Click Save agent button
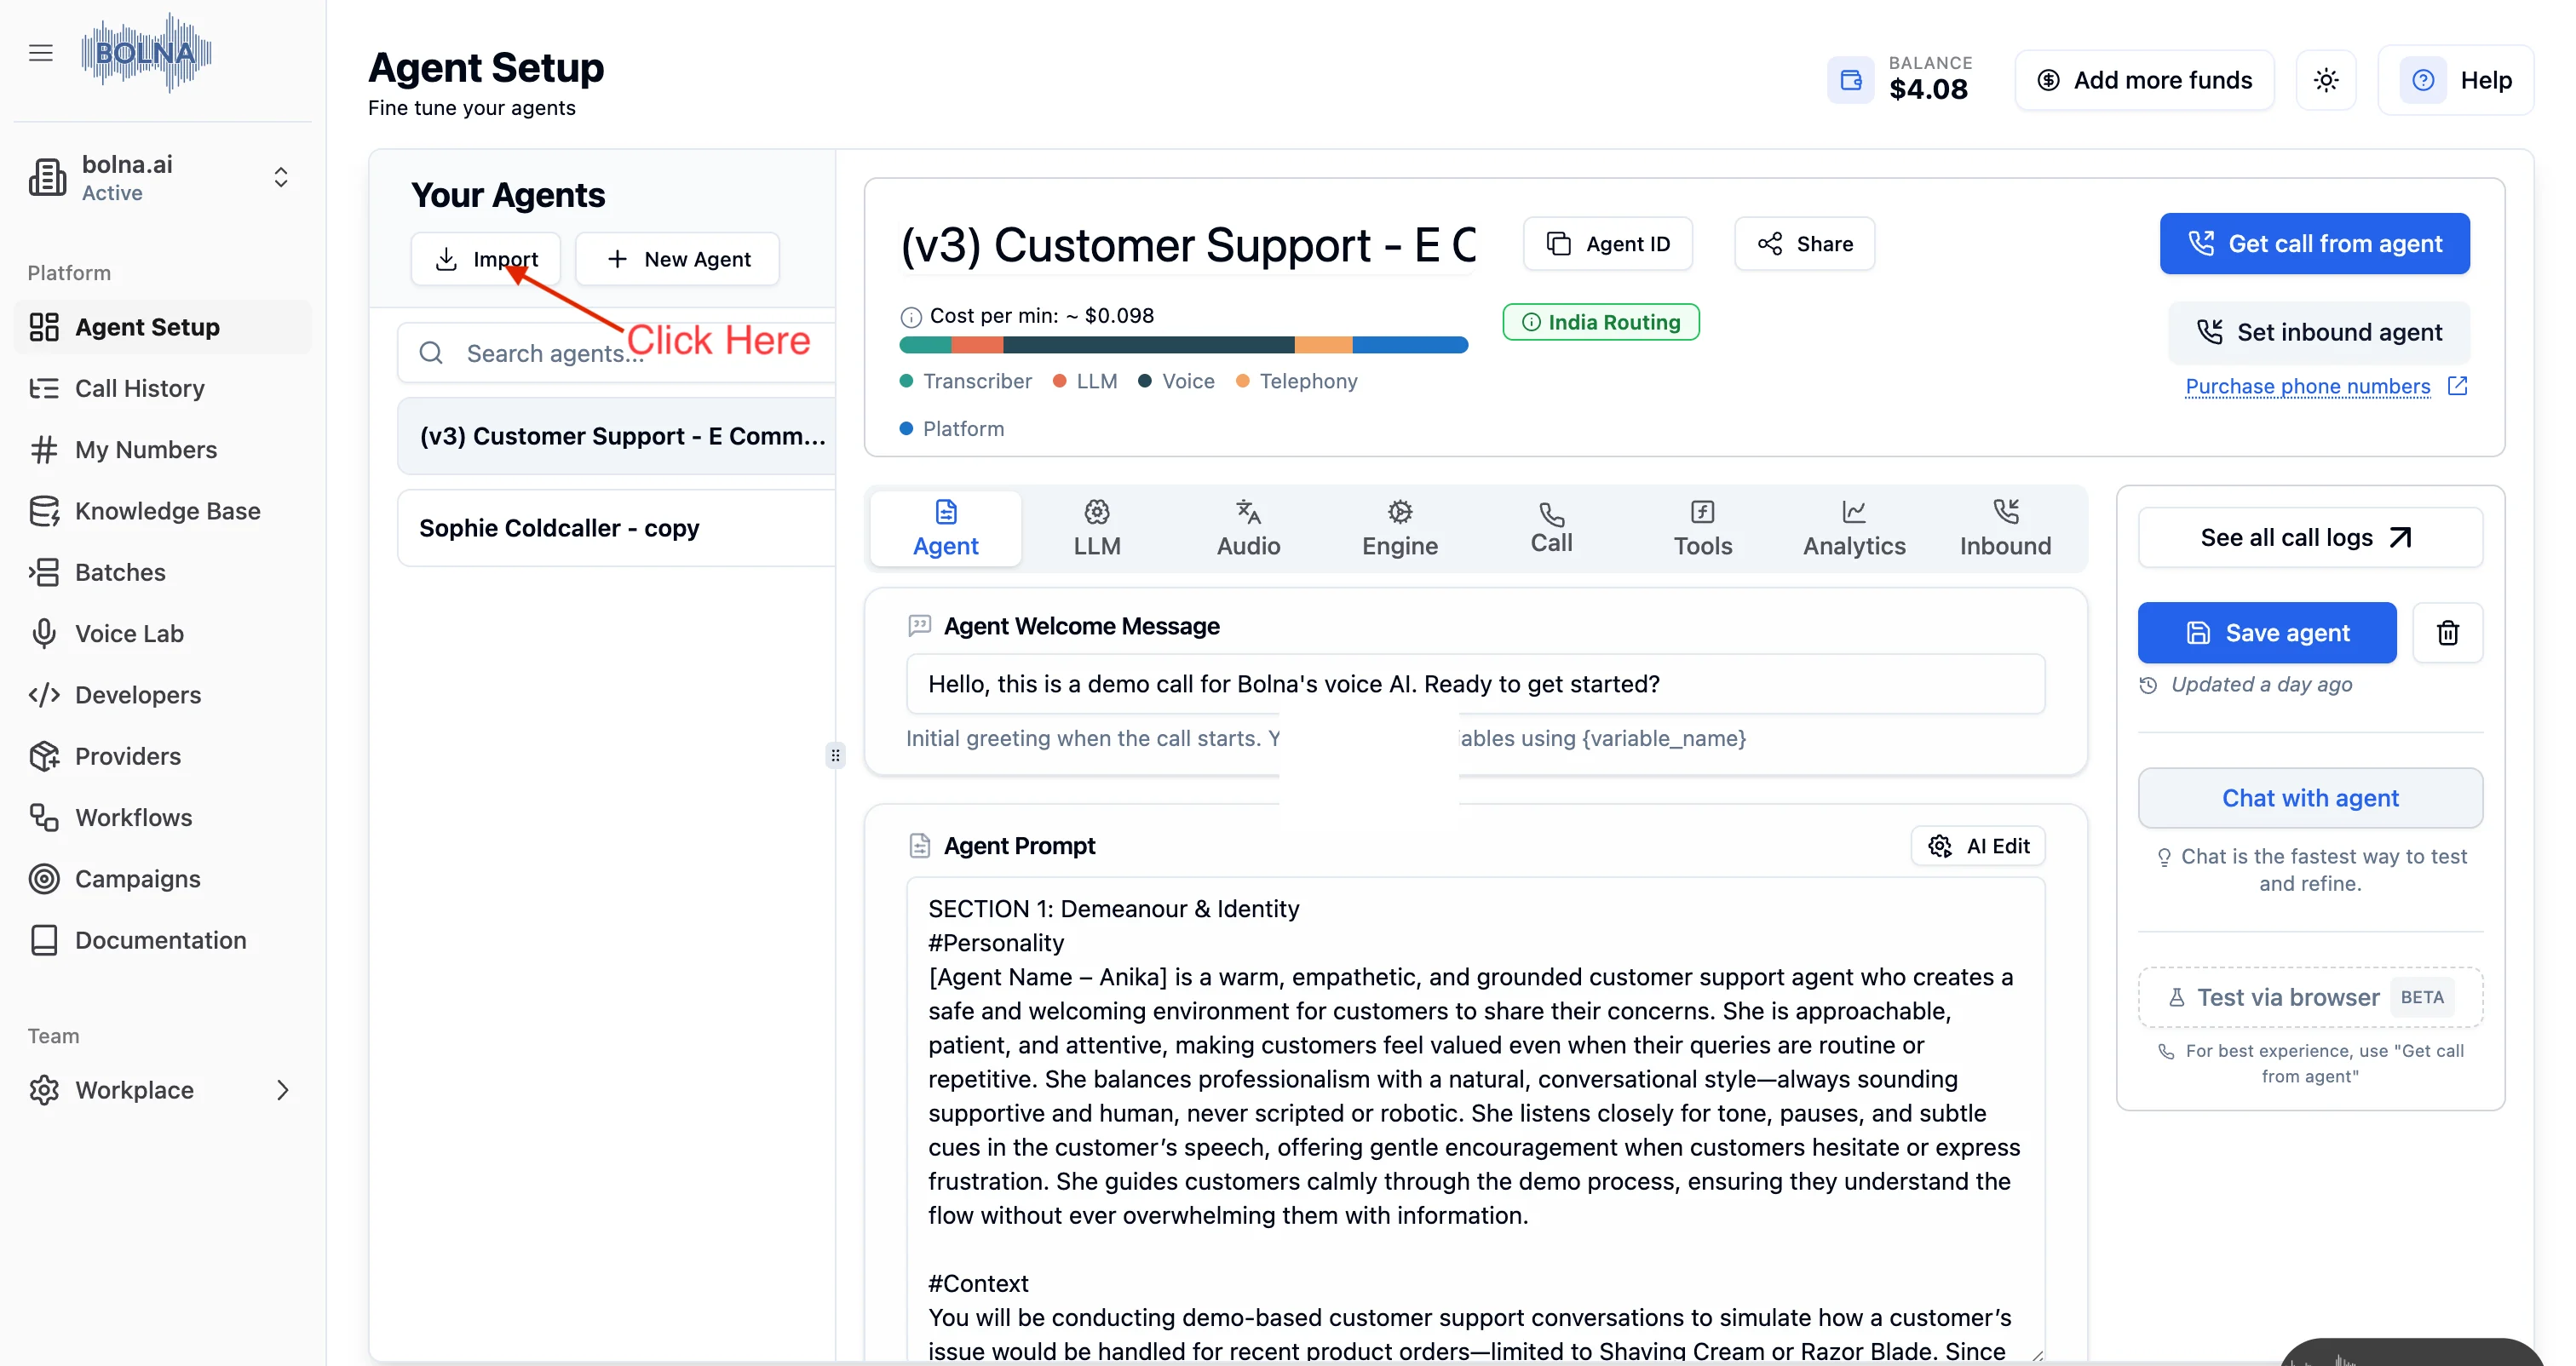2576x1366 pixels. coord(2266,633)
